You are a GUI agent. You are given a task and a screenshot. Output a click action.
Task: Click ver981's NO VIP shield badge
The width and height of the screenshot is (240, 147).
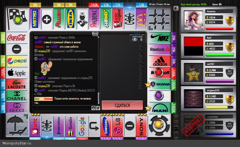(x=230, y=73)
